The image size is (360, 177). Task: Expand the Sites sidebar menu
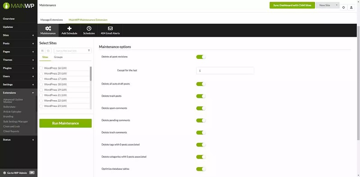(18, 35)
